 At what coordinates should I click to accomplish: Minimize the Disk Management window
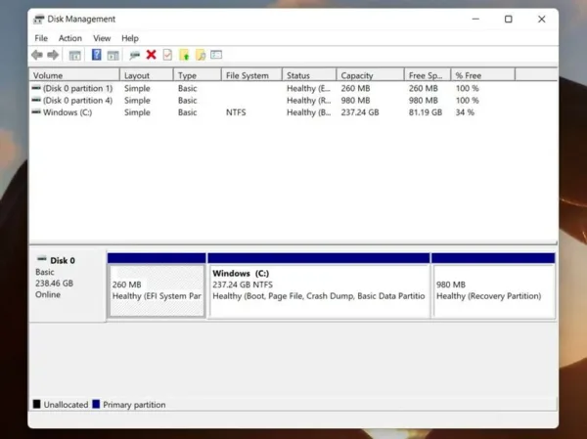pyautogui.click(x=475, y=20)
